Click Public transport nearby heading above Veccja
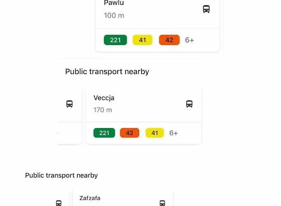The image size is (281, 206). pyautogui.click(x=107, y=72)
